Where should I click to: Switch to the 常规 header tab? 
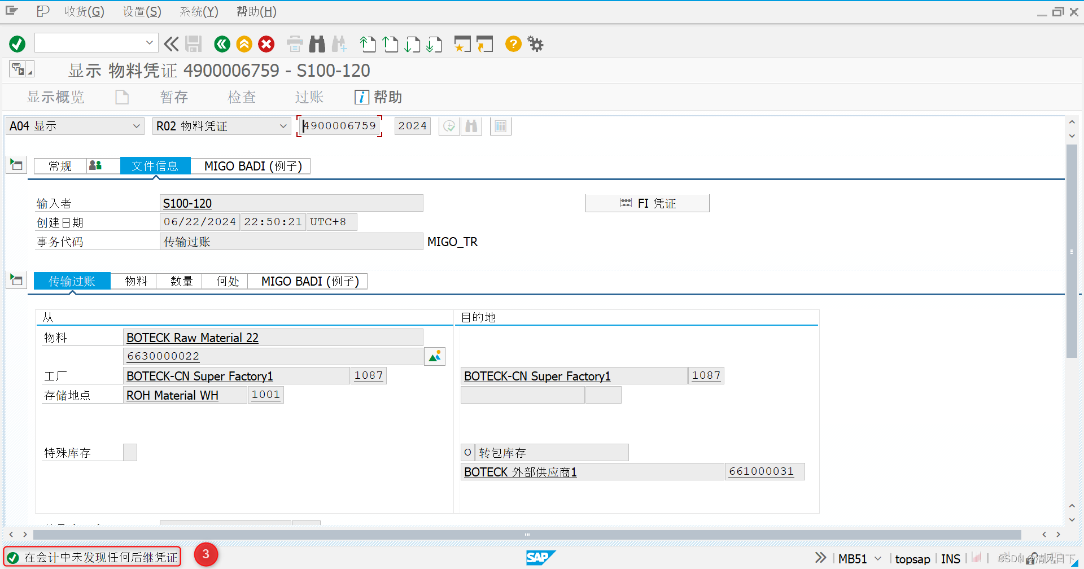60,166
